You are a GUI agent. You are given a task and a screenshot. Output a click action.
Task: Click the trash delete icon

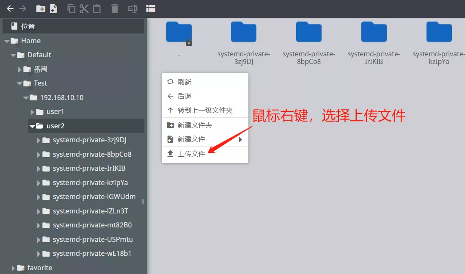(115, 8)
